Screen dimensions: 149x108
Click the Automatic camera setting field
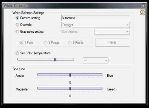96,18
